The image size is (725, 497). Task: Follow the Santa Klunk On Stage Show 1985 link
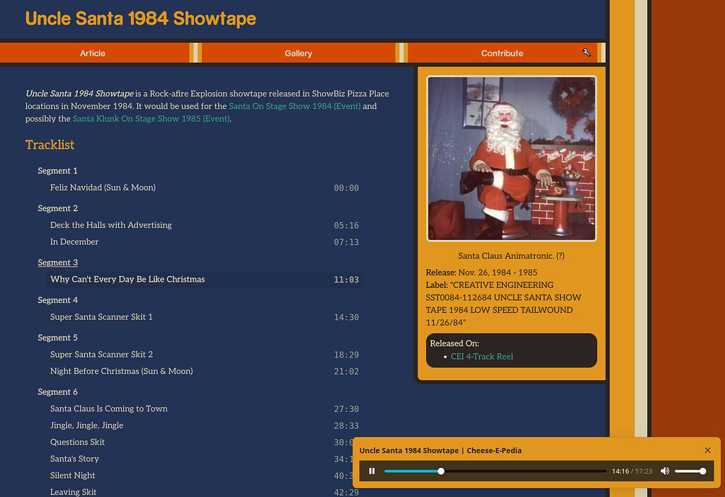pyautogui.click(x=151, y=118)
